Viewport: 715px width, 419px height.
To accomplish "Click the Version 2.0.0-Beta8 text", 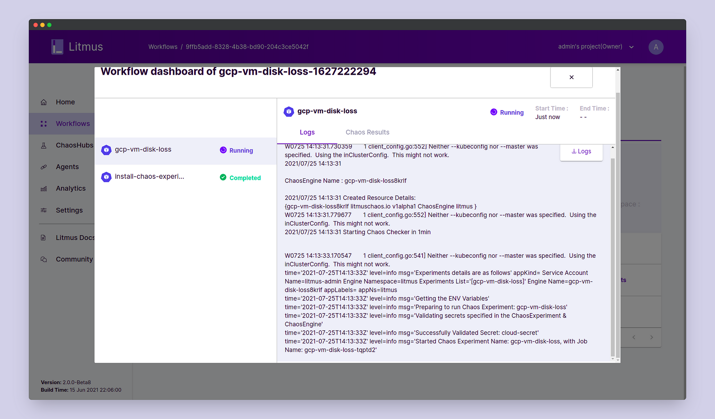I will tap(66, 383).
